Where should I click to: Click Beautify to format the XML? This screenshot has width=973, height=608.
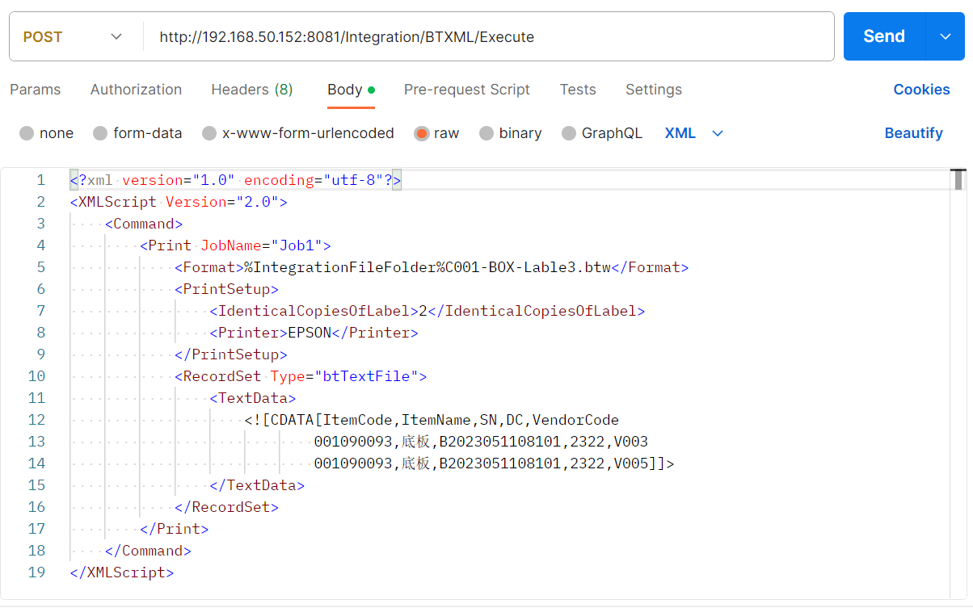point(913,133)
